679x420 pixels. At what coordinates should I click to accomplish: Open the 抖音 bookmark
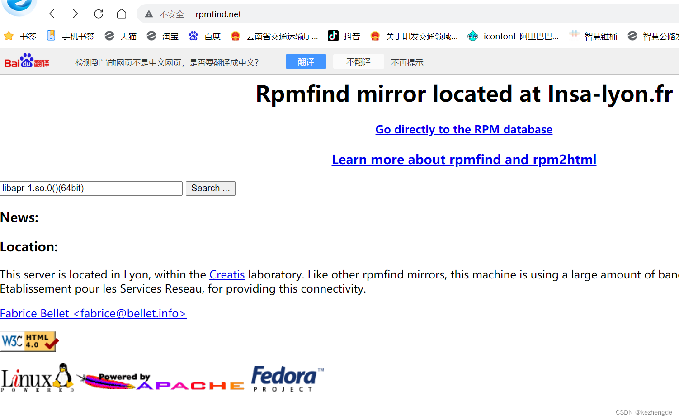[344, 36]
